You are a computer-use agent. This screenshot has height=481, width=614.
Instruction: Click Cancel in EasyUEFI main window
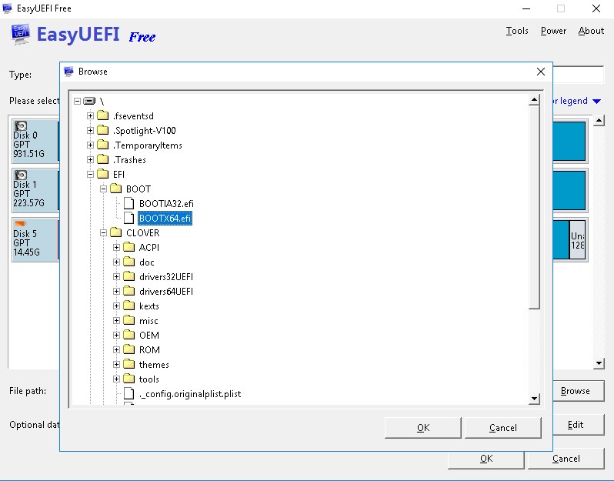click(566, 459)
